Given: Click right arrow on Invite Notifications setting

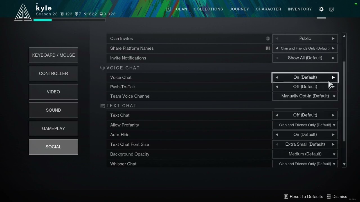Looking at the screenshot, I should 333,58.
